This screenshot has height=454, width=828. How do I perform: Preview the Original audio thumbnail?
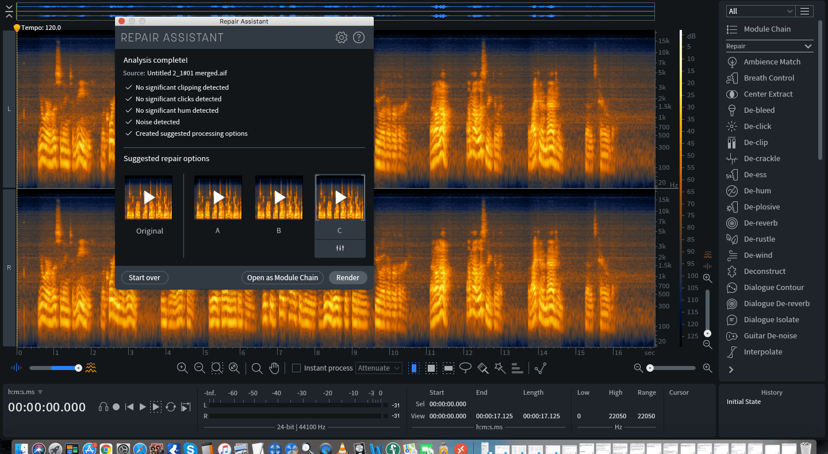pos(149,197)
